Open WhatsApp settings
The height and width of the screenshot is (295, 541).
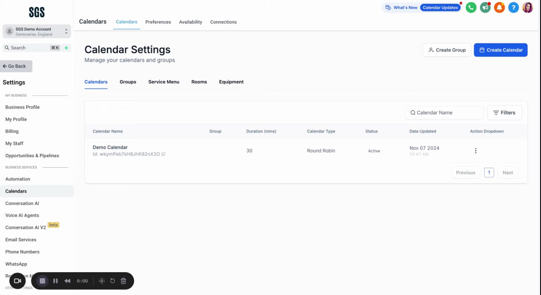tap(16, 264)
